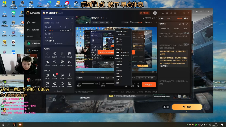
Task: Open the location-pin heart icon tool
Action: [62, 62]
